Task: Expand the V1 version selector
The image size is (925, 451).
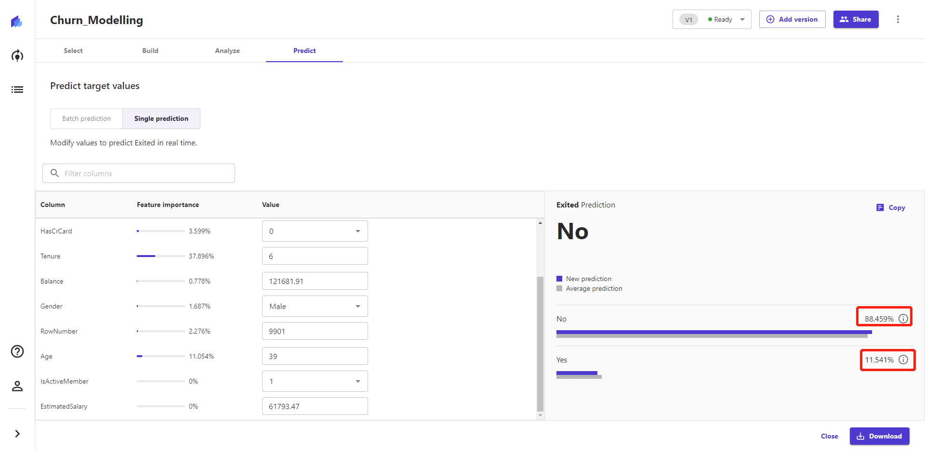Action: pos(742,19)
